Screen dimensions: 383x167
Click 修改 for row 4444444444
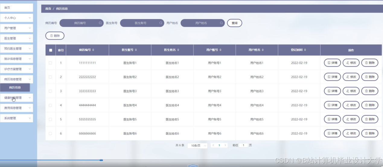[351, 105]
